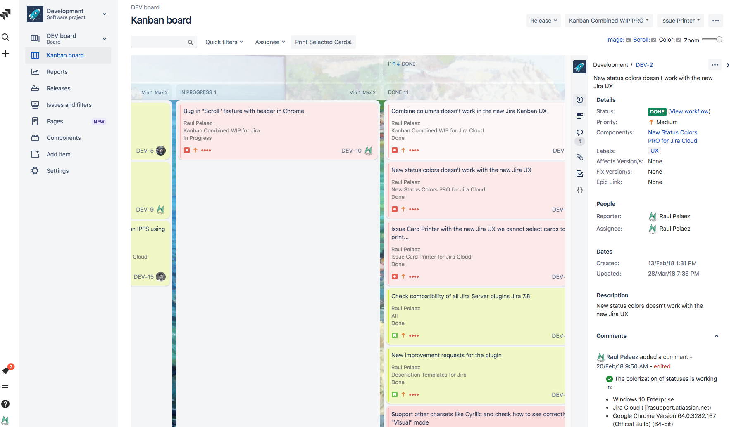This screenshot has height=427, width=729.
Task: Click the attachment paperclip icon in issue panel
Action: coord(580,157)
